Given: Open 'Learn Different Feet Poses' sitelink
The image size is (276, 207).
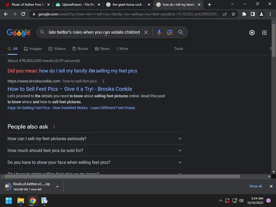Looking at the screenshot, I should tap(113, 108).
